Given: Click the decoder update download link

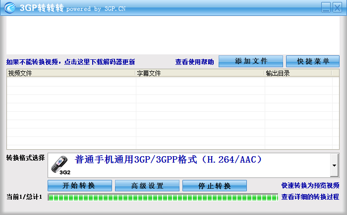Looking at the screenshot, I should [70, 62].
